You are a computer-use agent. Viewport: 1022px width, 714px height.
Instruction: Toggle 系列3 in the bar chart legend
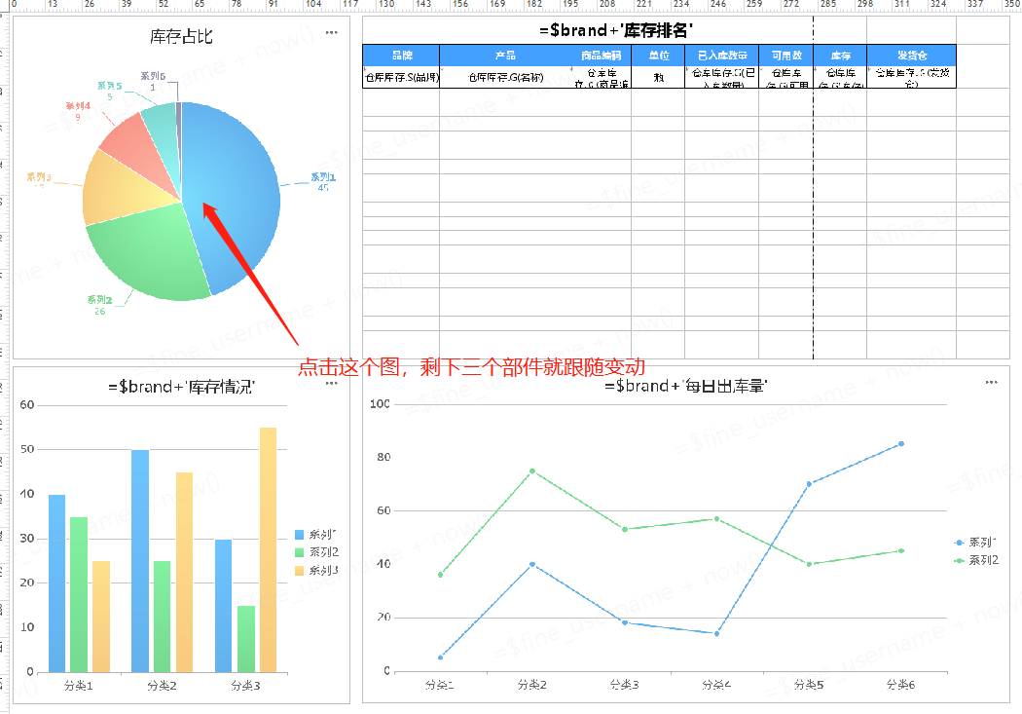(x=316, y=571)
